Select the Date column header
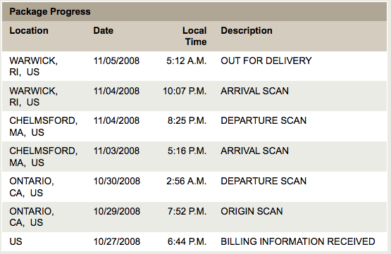 104,31
